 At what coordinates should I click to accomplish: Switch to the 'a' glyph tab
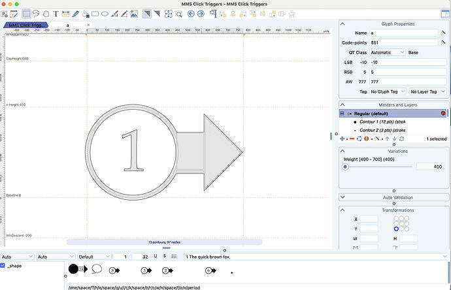[x=67, y=25]
